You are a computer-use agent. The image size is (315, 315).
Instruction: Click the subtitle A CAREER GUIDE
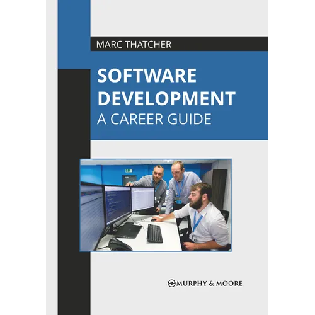coord(154,119)
